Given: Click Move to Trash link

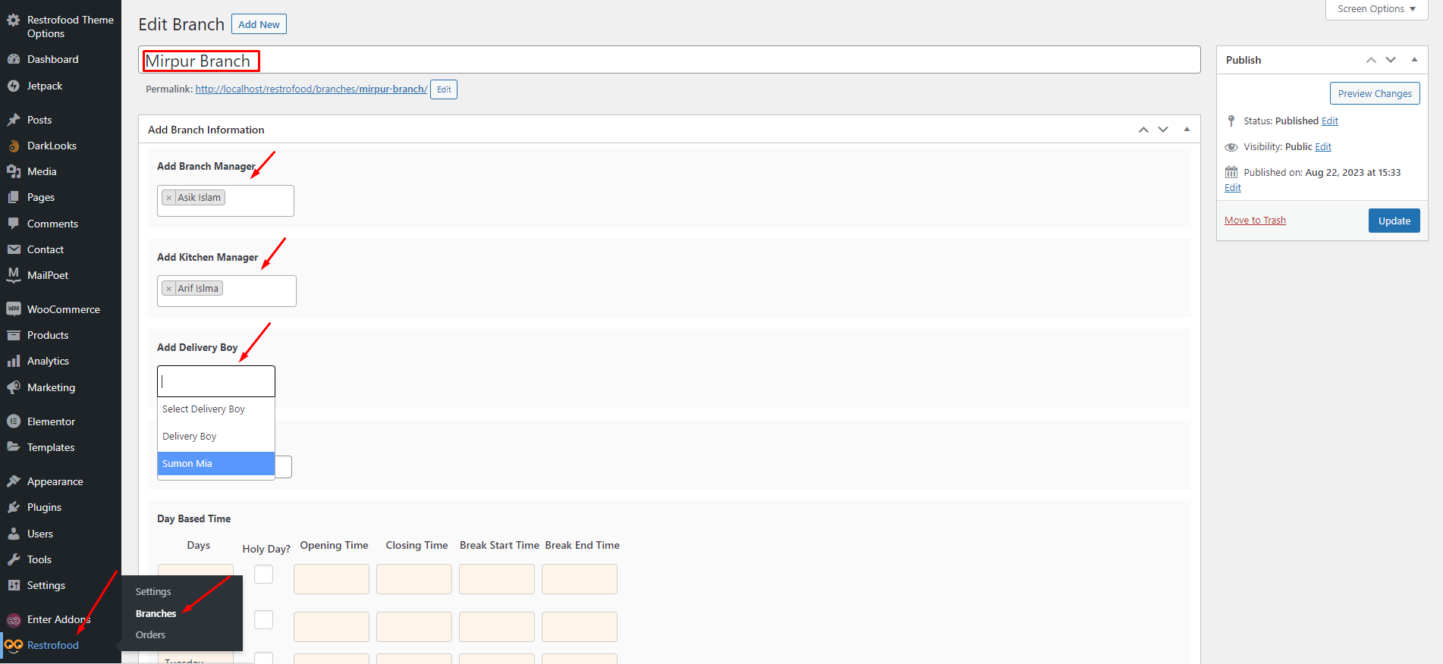Looking at the screenshot, I should [x=1255, y=221].
